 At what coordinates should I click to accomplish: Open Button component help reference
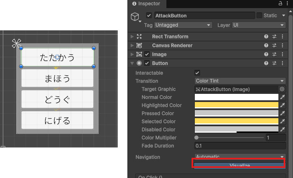pyautogui.click(x=266, y=63)
